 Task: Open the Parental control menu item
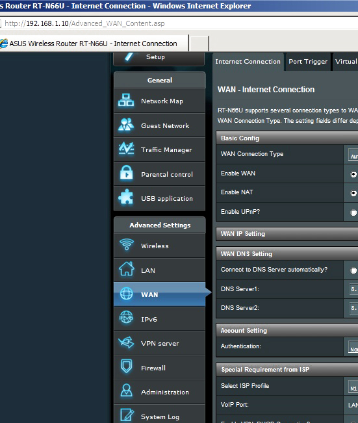(159, 174)
